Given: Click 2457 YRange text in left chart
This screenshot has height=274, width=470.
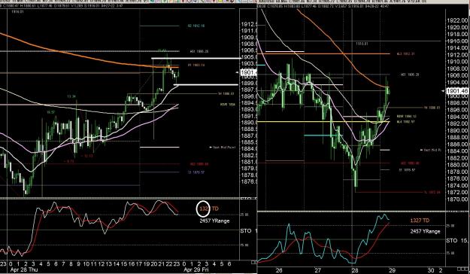Looking at the screenshot, I should pos(214,221).
